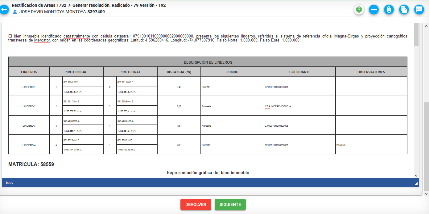Viewport: 429px width, 214px height.
Task: Click the blue back arrow button
Action: 4,10
